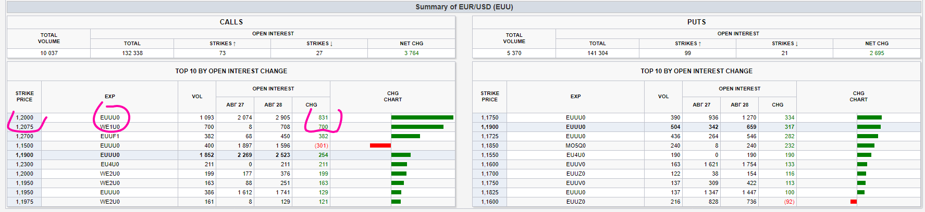Viewport: 925px width, 212px height.
Task: Click the puts VOL column header
Action: pos(663,97)
